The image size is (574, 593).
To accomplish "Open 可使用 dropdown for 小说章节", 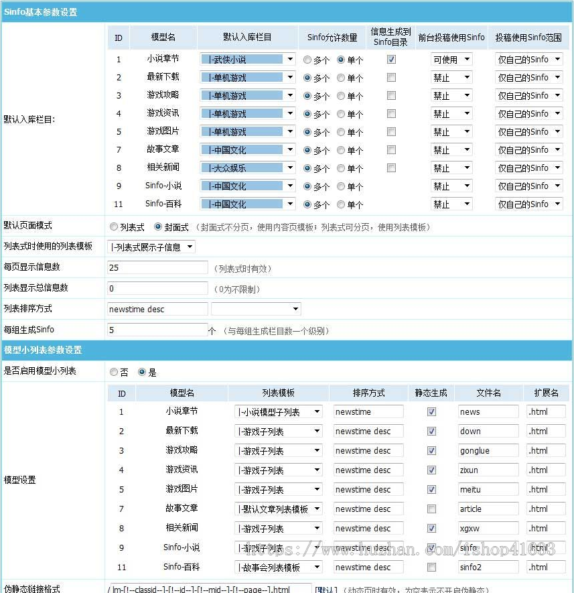I will coord(451,60).
